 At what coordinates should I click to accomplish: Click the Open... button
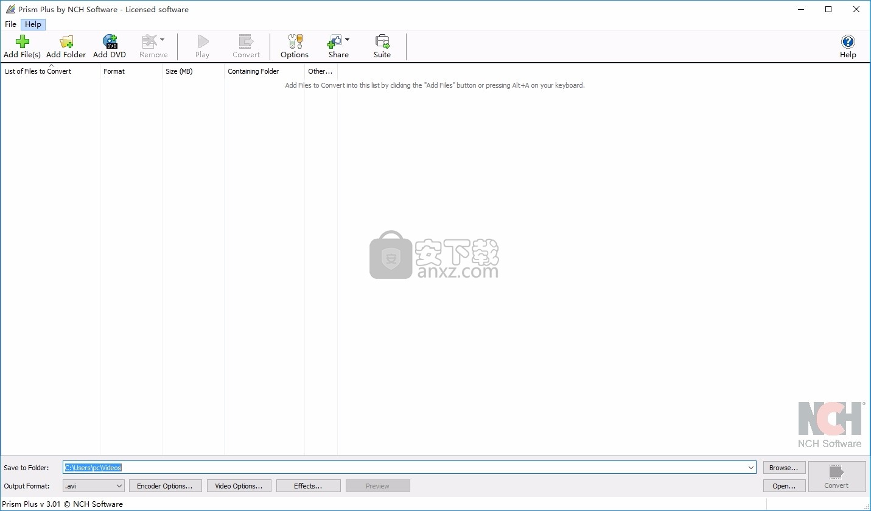784,486
